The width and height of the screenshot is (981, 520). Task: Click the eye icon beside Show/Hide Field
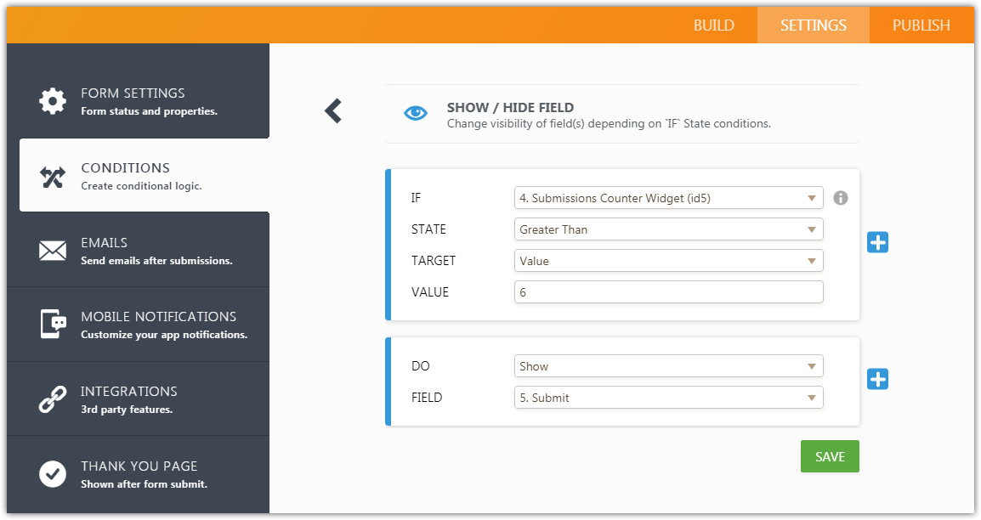(x=415, y=111)
